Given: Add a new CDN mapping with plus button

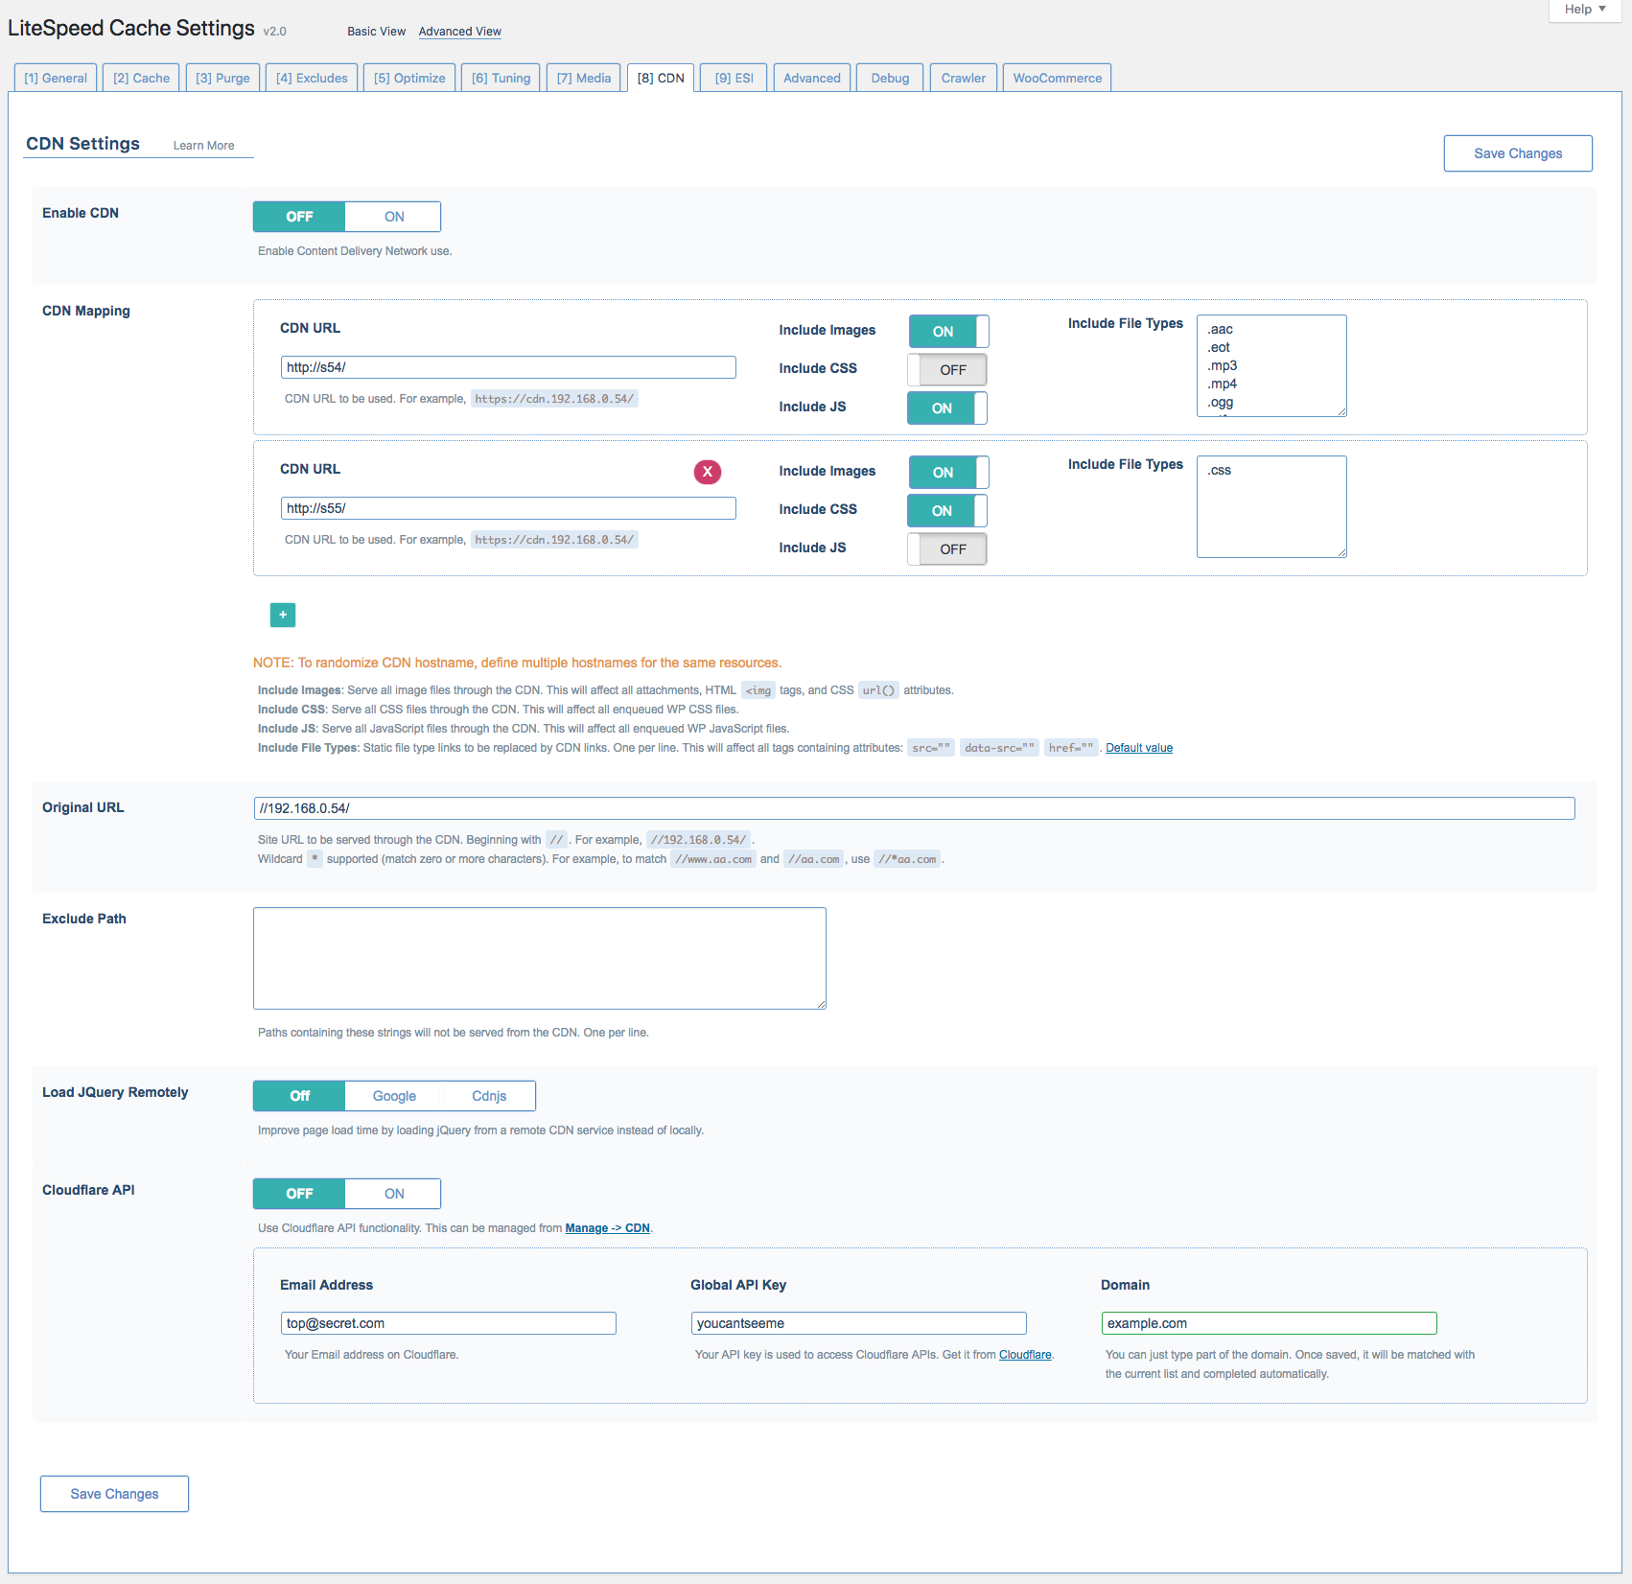Looking at the screenshot, I should 283,615.
